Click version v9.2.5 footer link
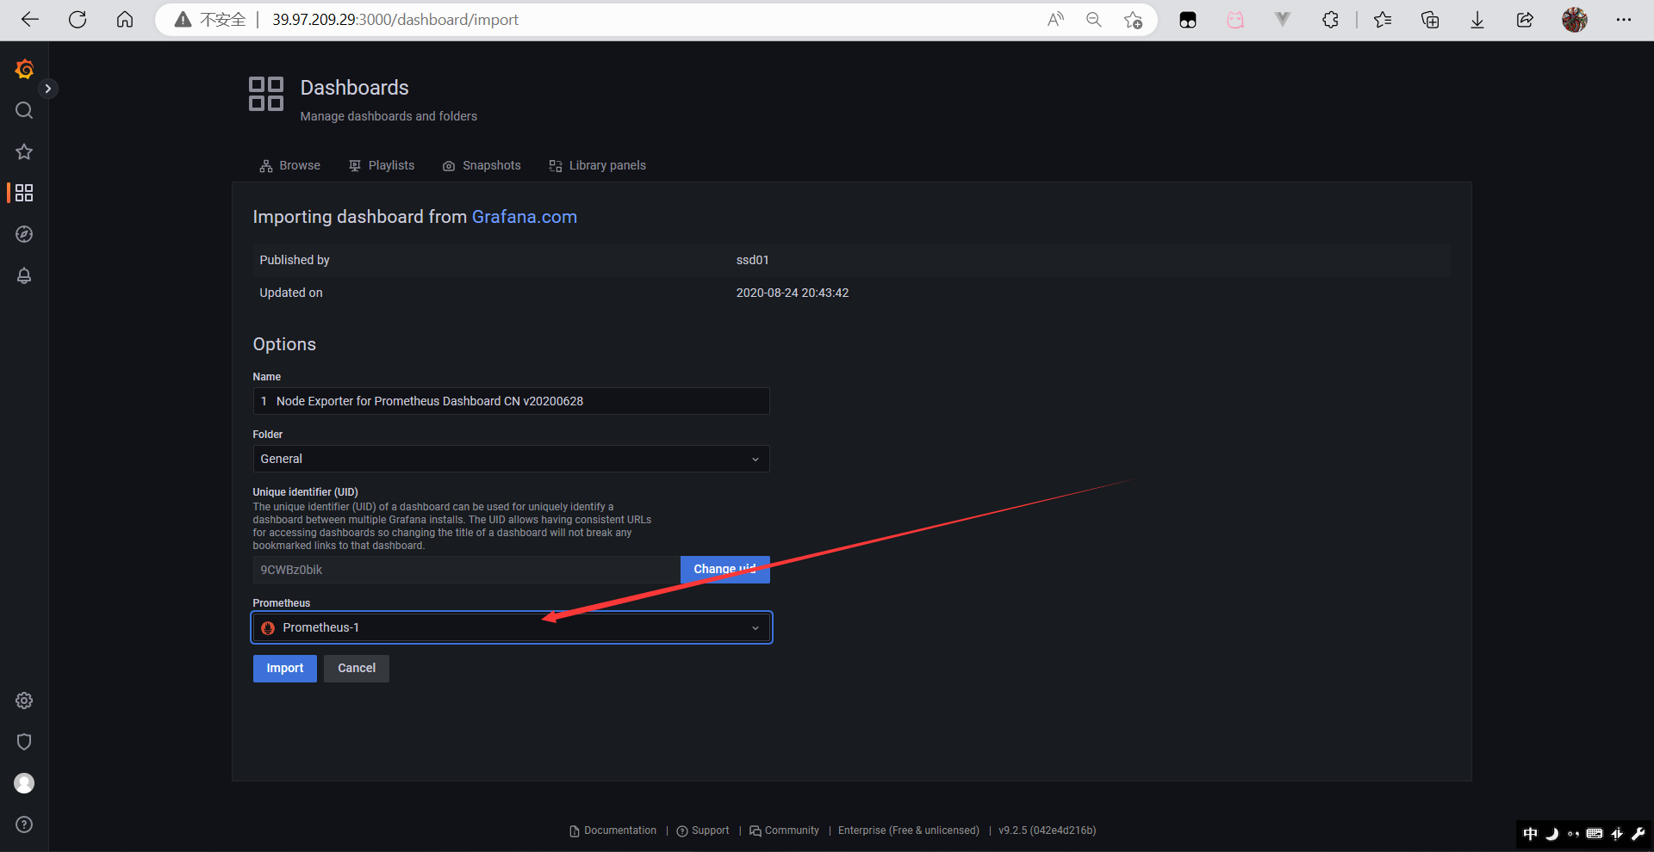 (1048, 830)
